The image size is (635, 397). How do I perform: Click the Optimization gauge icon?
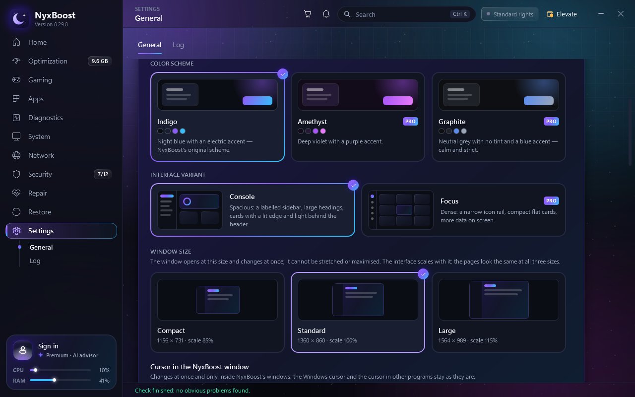(x=17, y=61)
